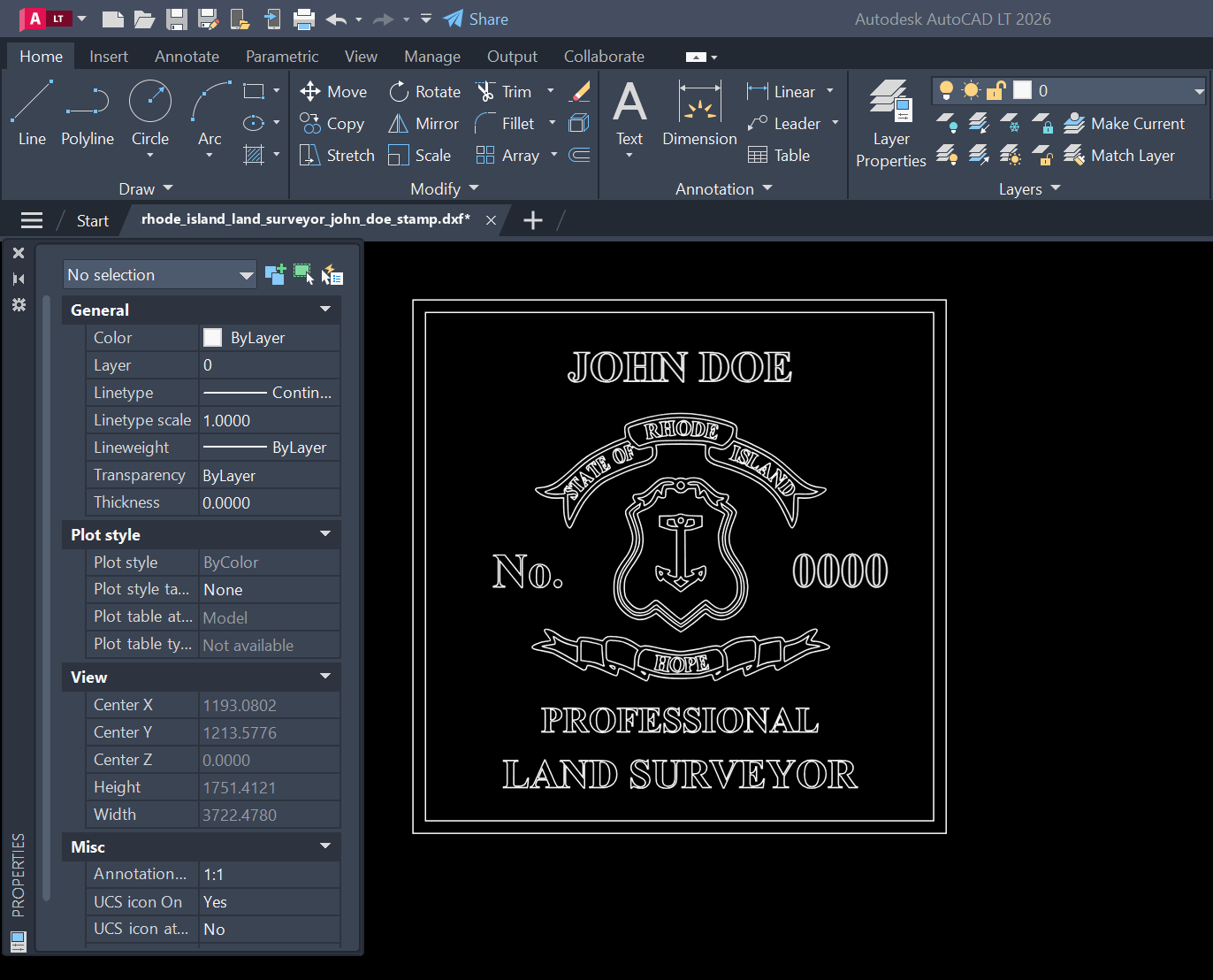
Task: Click the Layer Freeze snowflake icon
Action: [1010, 123]
